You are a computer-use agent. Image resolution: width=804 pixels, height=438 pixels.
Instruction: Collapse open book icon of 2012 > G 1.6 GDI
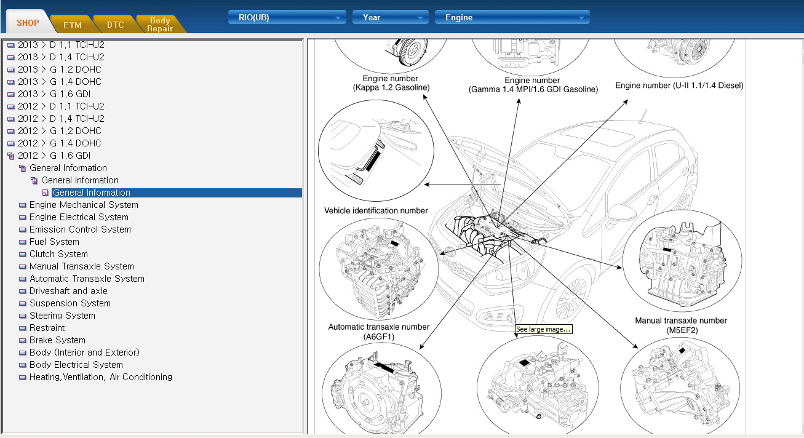tap(11, 156)
